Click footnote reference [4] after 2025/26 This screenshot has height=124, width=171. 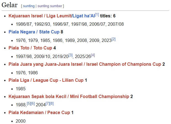[x=93, y=55]
